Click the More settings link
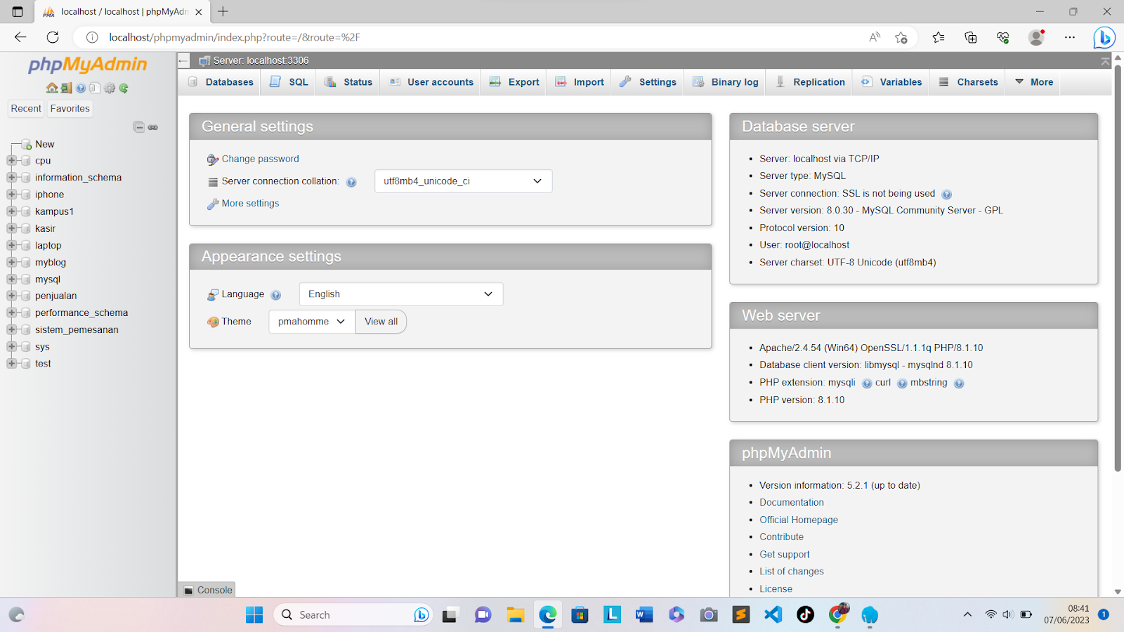The height and width of the screenshot is (632, 1124). 250,203
